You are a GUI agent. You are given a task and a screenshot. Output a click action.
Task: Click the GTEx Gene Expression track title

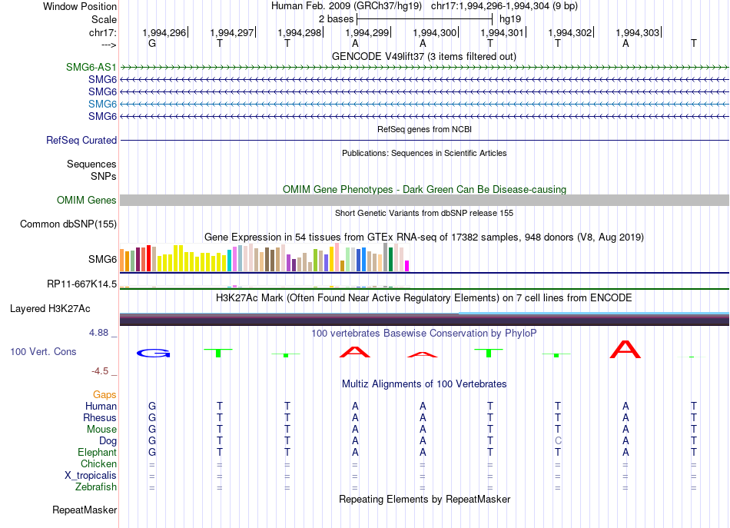424,237
